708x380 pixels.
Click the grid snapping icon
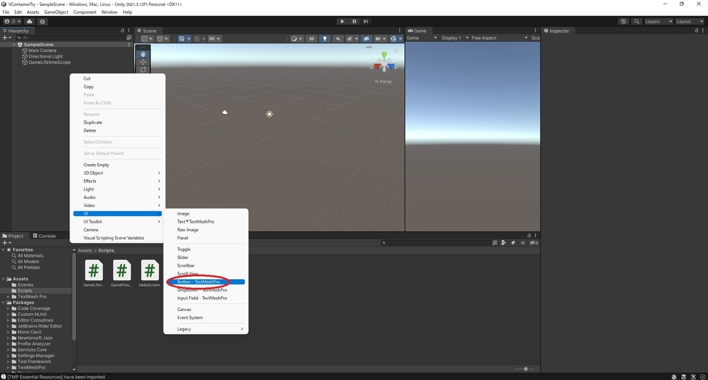(x=198, y=39)
